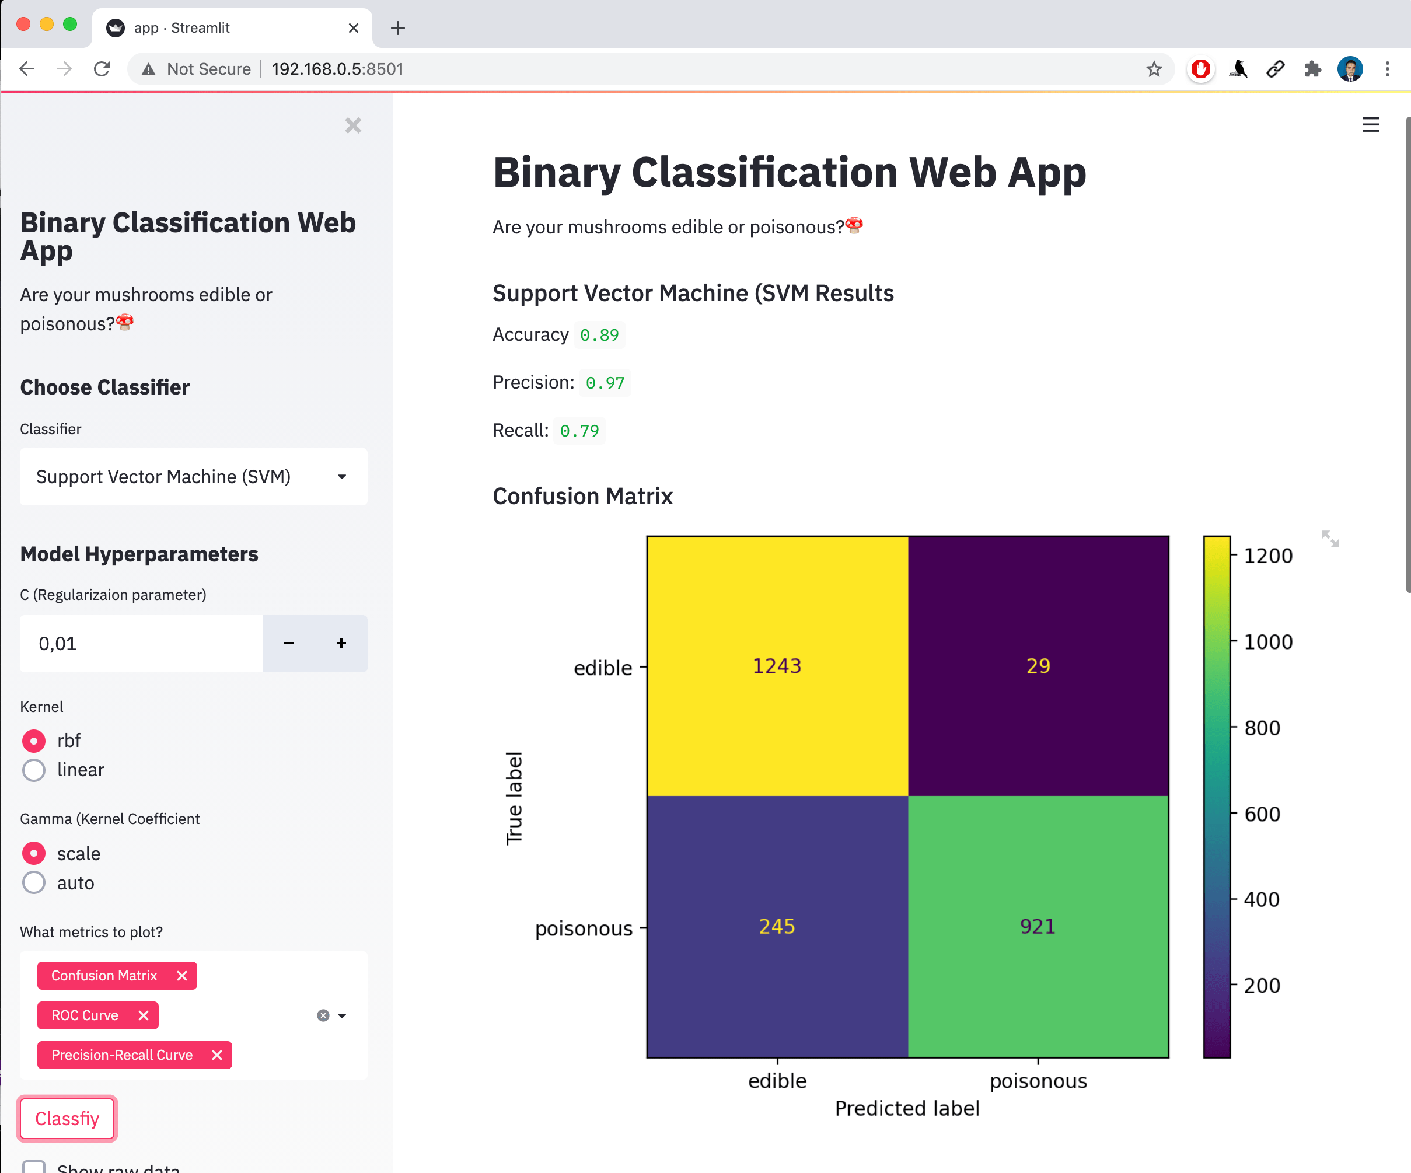
Task: Reload the current page
Action: [102, 69]
